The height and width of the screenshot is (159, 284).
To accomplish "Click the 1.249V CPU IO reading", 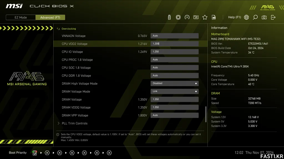I will click(142, 52).
